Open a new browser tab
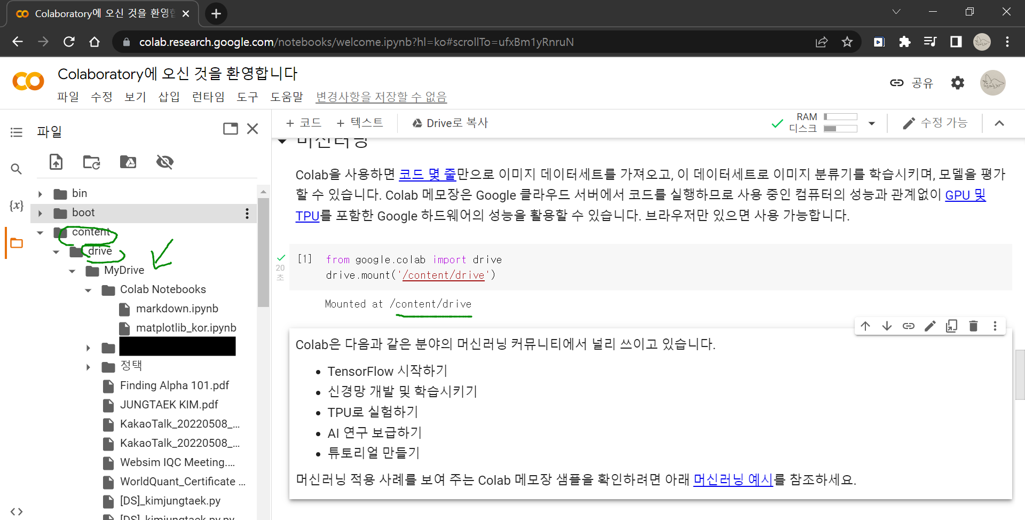Screen dimensions: 1025x520 (216, 13)
